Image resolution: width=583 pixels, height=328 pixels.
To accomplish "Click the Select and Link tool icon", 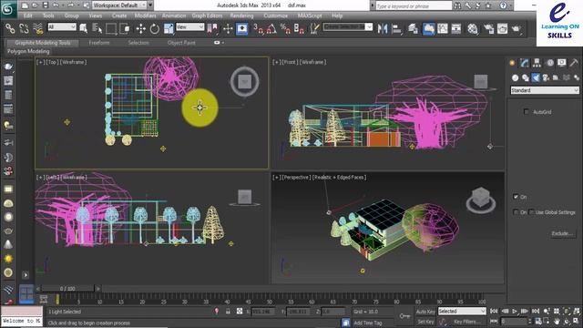I will click(10, 28).
